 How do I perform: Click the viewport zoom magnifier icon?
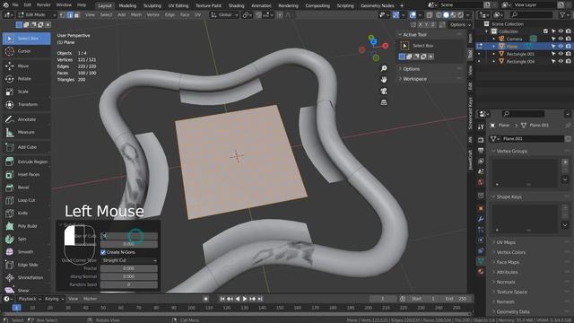click(x=384, y=68)
